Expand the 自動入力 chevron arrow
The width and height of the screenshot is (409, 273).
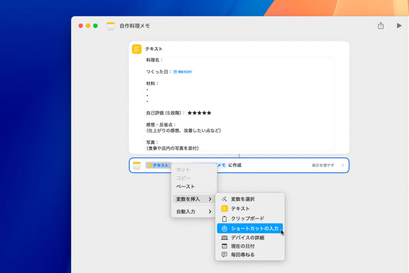tap(210, 212)
